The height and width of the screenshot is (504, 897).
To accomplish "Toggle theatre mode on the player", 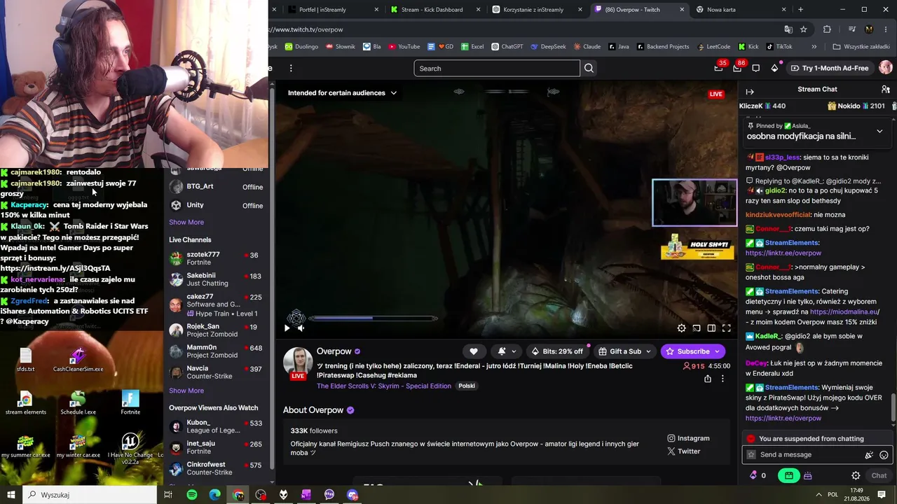I will pos(711,328).
